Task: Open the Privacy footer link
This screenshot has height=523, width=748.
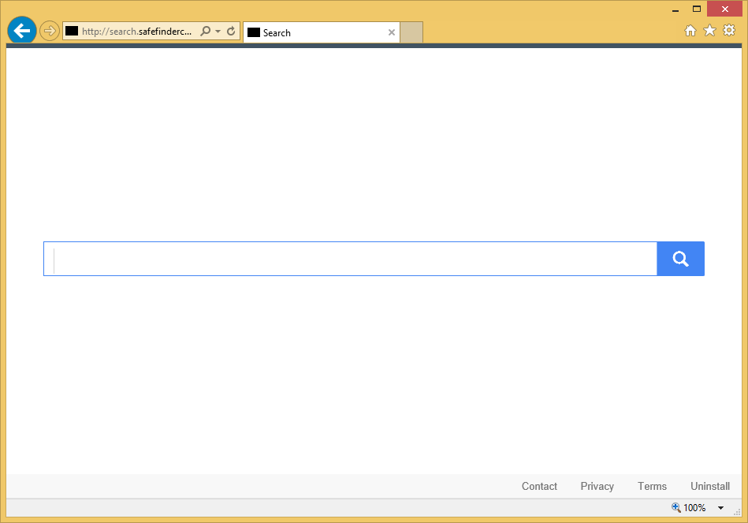Action: pyautogui.click(x=597, y=486)
